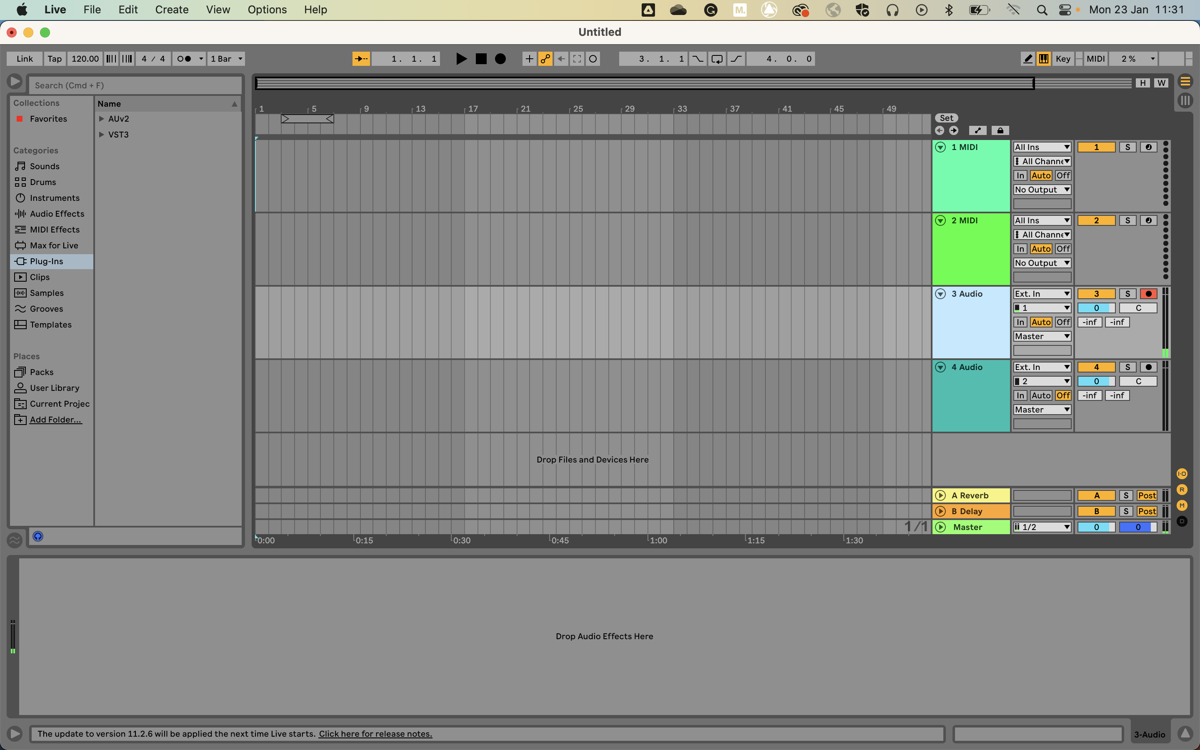Set track 1 MIDI monitoring to In

click(1020, 175)
